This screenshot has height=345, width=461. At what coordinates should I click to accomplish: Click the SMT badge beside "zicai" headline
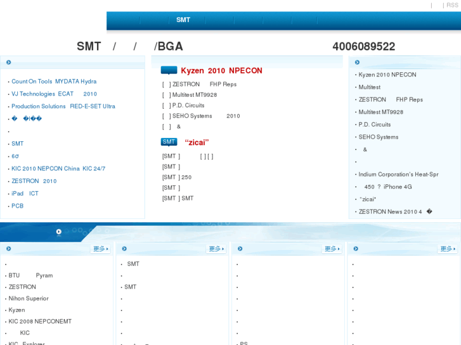(x=169, y=142)
